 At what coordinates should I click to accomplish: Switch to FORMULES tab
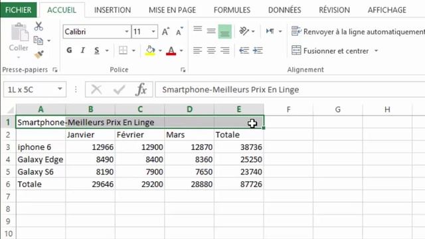pyautogui.click(x=232, y=10)
